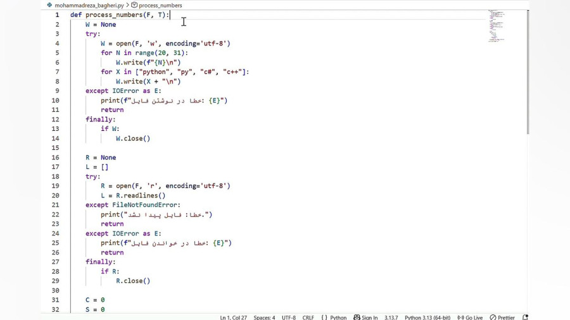Click line number 21 in gutter
The height and width of the screenshot is (320, 570).
coord(55,205)
